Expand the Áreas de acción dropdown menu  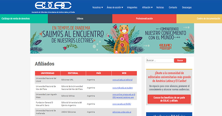(115, 7)
